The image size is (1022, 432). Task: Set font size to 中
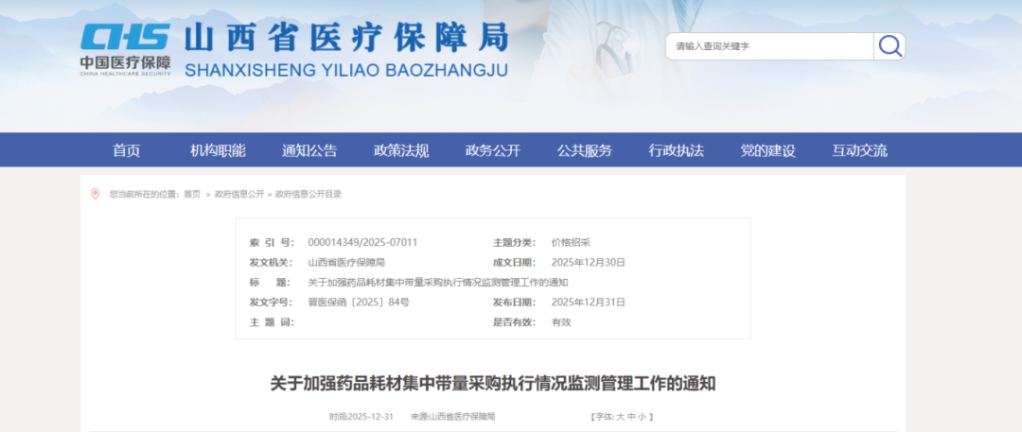click(x=631, y=416)
